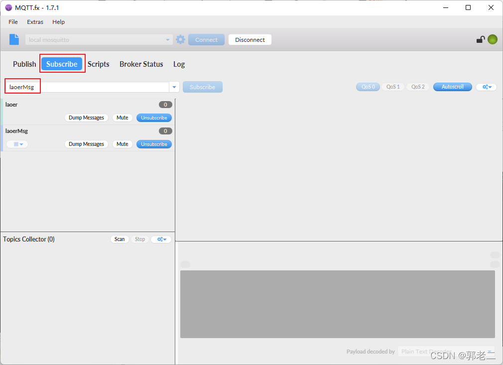The height and width of the screenshot is (365, 503).
Task: Click the Connect button
Action: [x=206, y=40]
